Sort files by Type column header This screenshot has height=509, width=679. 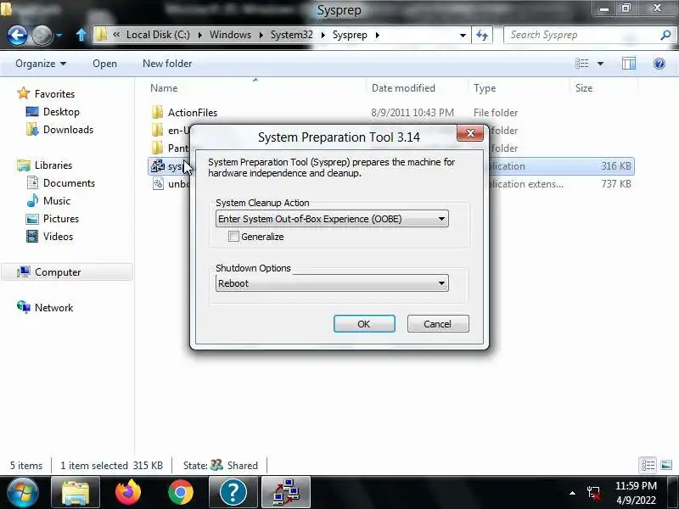485,88
